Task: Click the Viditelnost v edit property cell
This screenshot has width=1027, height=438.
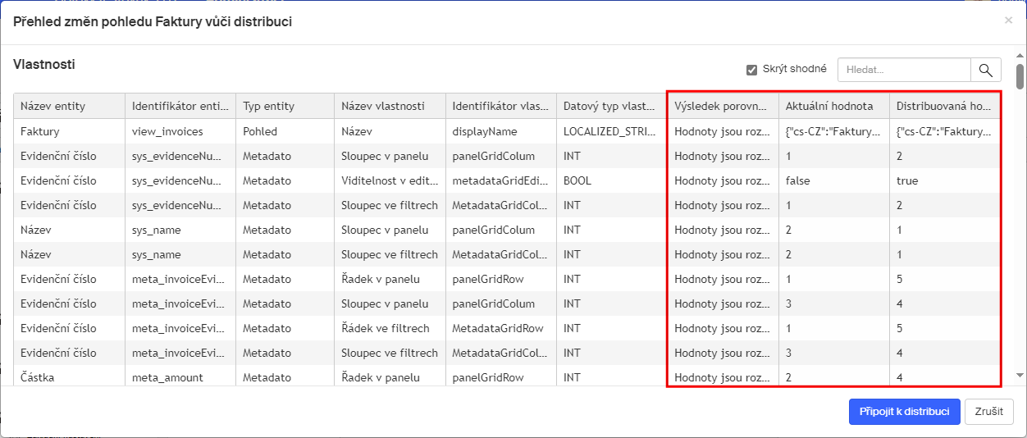Action: (x=390, y=180)
